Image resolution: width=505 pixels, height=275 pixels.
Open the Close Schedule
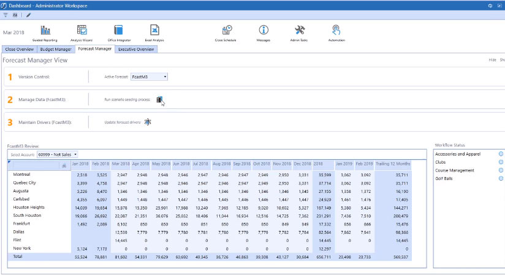[227, 31]
